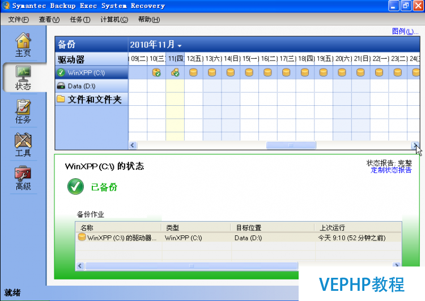Click the large green 已备份 checkmark icon
This screenshot has width=425, height=301.
pyautogui.click(x=75, y=187)
